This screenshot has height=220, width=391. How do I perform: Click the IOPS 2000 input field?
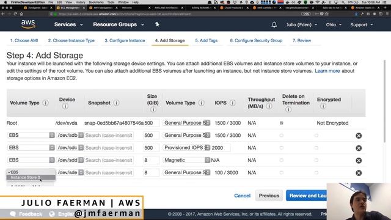tap(221, 148)
